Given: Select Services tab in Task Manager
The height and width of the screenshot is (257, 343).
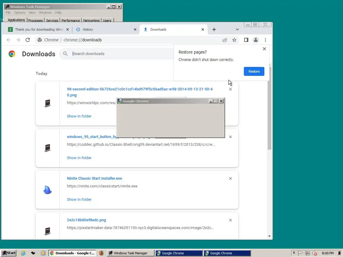Looking at the screenshot, I should coord(52,20).
